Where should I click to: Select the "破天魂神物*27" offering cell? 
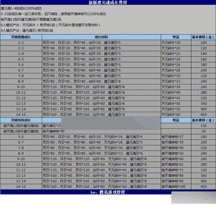pyautogui.click(x=176, y=137)
